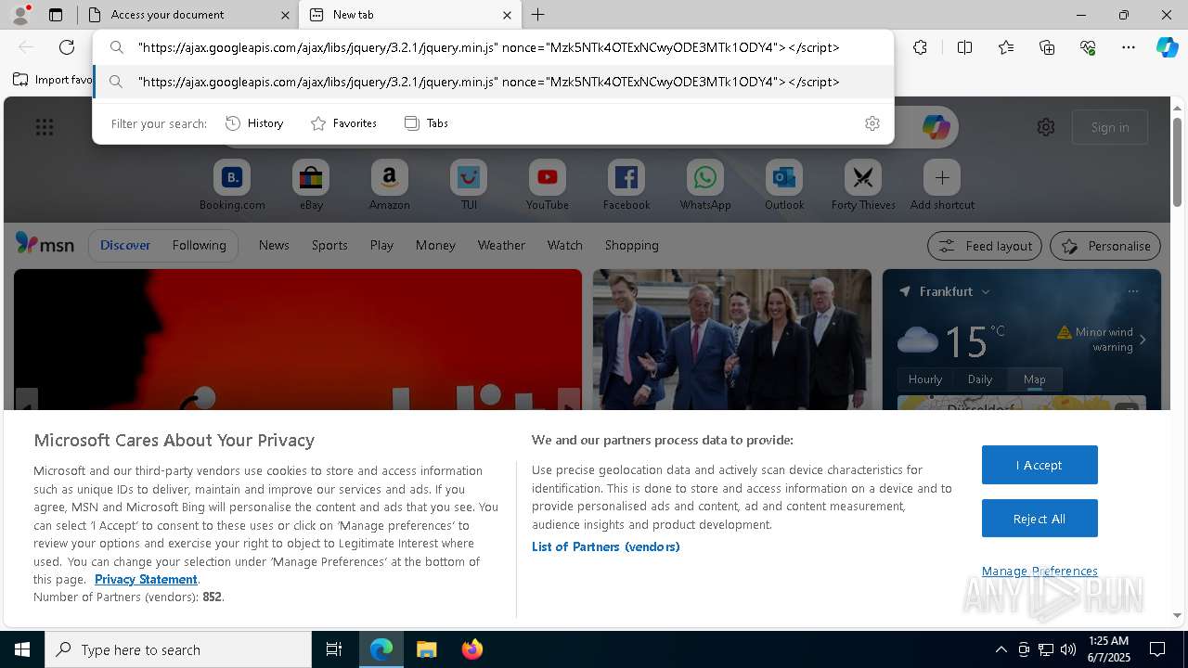Click the Sign in button
The image size is (1188, 668).
point(1110,127)
